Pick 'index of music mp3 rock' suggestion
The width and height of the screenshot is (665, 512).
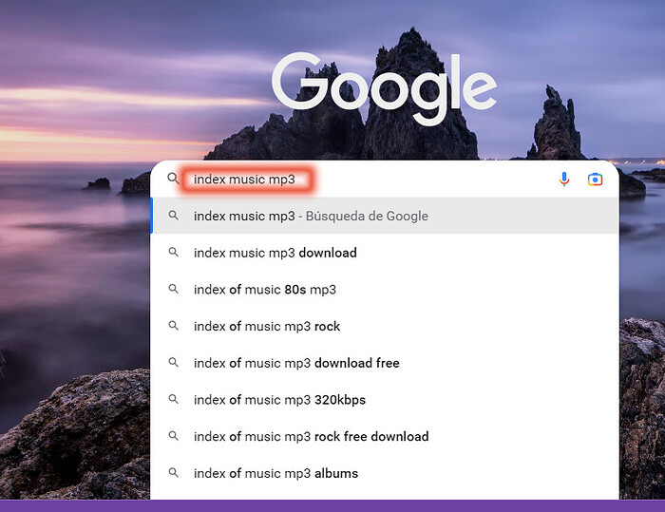coord(385,326)
